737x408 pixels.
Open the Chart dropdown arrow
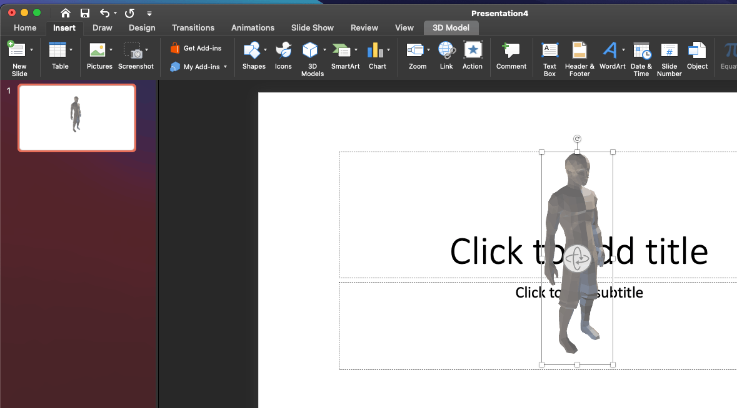coord(388,50)
